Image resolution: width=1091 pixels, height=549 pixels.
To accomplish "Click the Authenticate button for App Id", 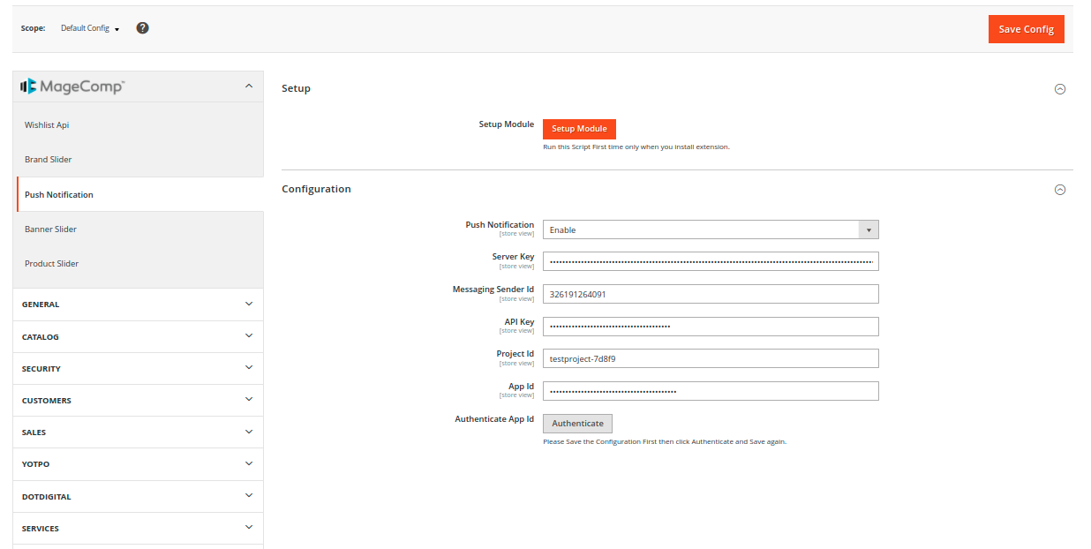I will click(x=577, y=423).
